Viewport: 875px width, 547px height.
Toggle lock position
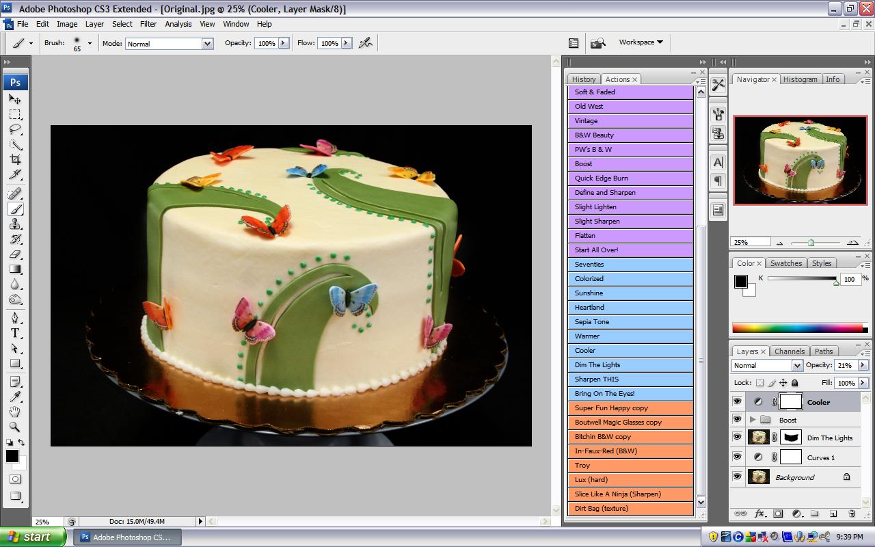[x=783, y=383]
